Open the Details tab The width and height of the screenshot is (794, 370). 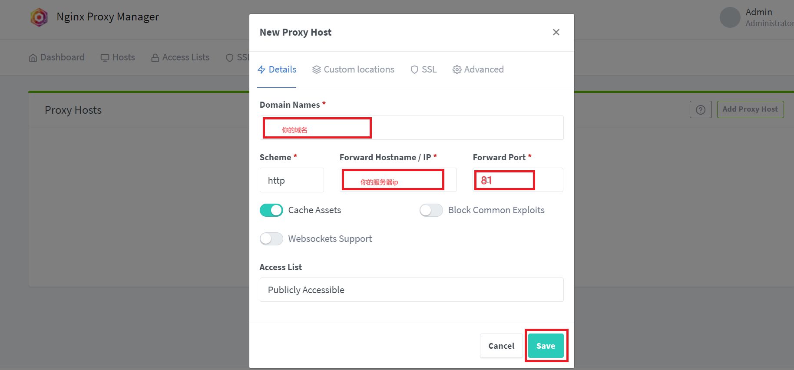277,69
